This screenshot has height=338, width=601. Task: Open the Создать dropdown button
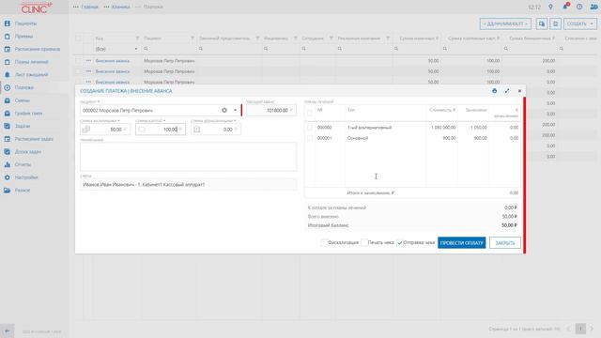tap(580, 23)
